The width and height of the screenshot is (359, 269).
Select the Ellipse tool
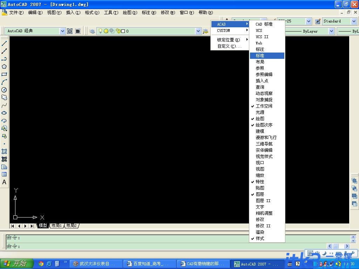click(x=4, y=113)
